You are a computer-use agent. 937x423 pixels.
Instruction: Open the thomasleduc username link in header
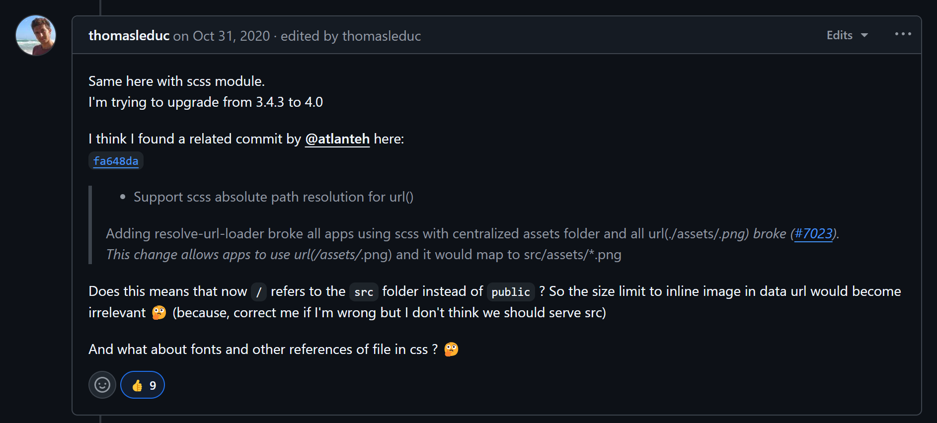pos(129,36)
